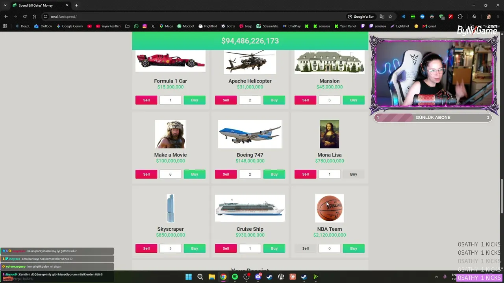
Task: Buy an NBA Team
Action: pos(354,248)
